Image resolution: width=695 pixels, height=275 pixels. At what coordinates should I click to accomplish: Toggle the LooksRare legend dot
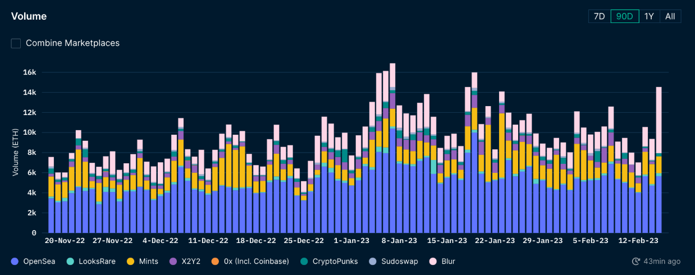(70, 262)
